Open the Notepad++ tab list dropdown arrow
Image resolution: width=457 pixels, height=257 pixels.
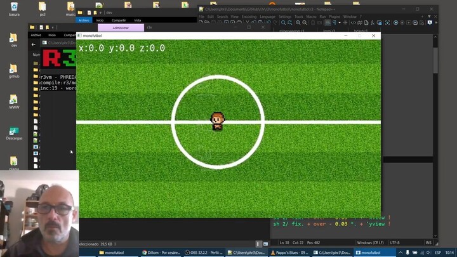(x=429, y=16)
